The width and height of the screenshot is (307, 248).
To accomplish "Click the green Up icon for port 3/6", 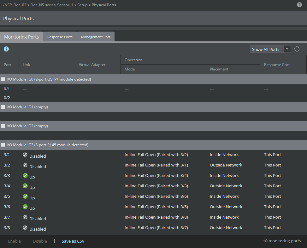I will [25, 207].
